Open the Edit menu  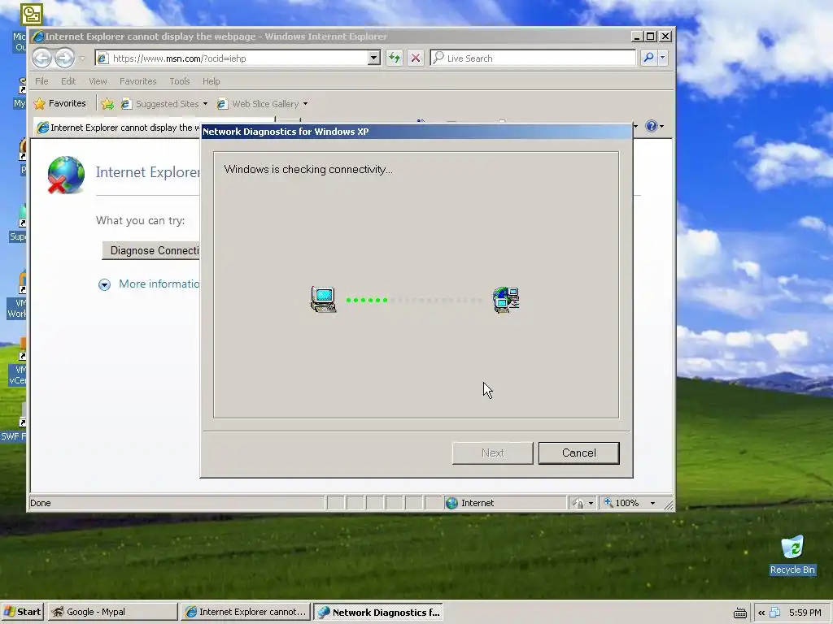click(x=68, y=81)
